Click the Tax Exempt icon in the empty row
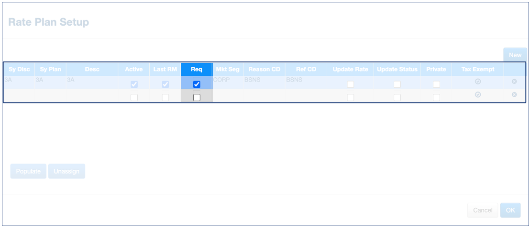Screen dimensions: 530x227 [477, 95]
